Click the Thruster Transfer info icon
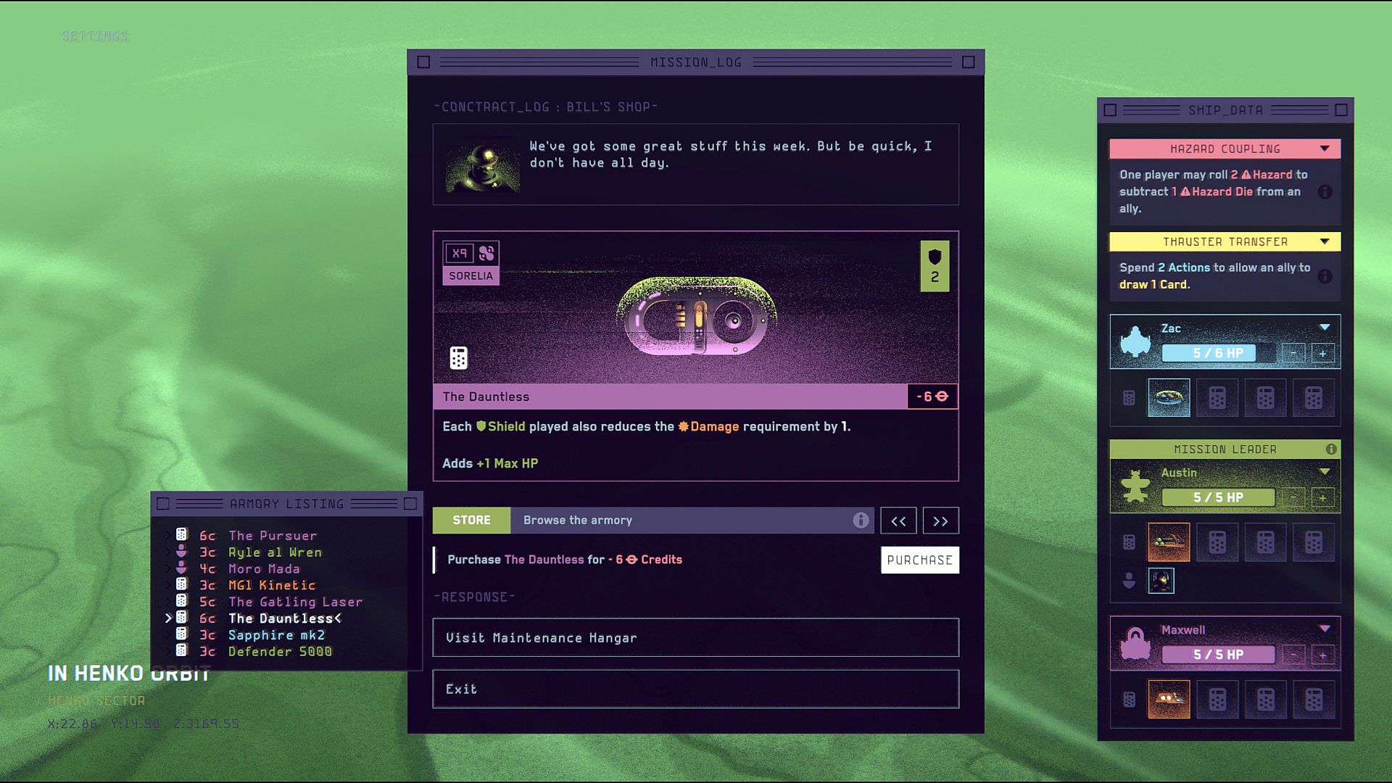The width and height of the screenshot is (1392, 783). pos(1325,276)
